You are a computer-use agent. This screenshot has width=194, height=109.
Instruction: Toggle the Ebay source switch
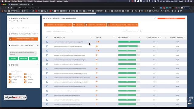pos(25,77)
